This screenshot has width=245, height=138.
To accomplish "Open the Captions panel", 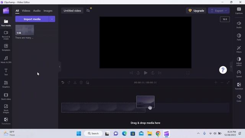I will [239, 11].
